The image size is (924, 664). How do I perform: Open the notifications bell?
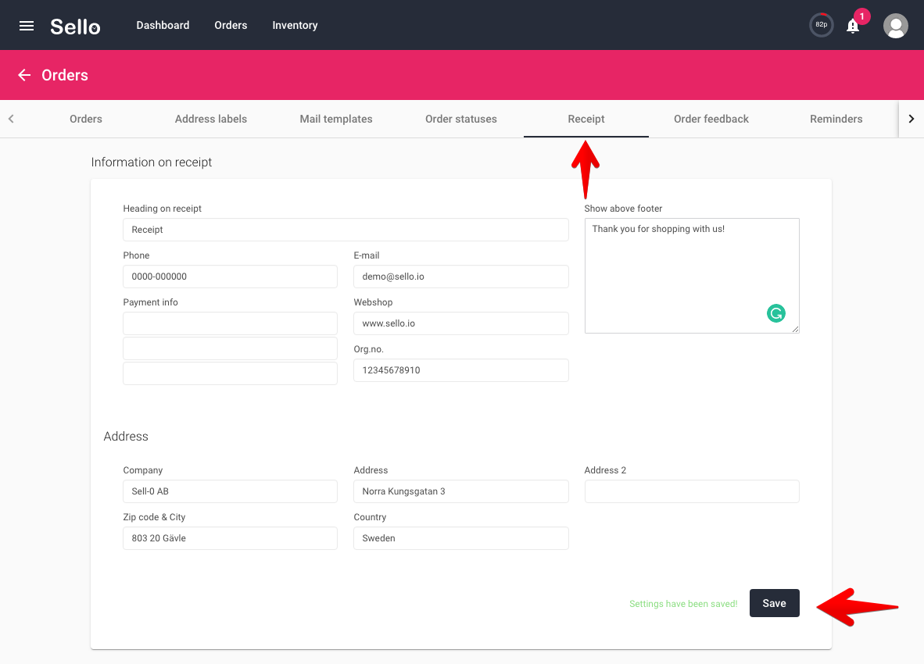click(853, 26)
